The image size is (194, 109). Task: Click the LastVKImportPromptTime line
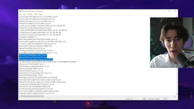tap(40, 32)
